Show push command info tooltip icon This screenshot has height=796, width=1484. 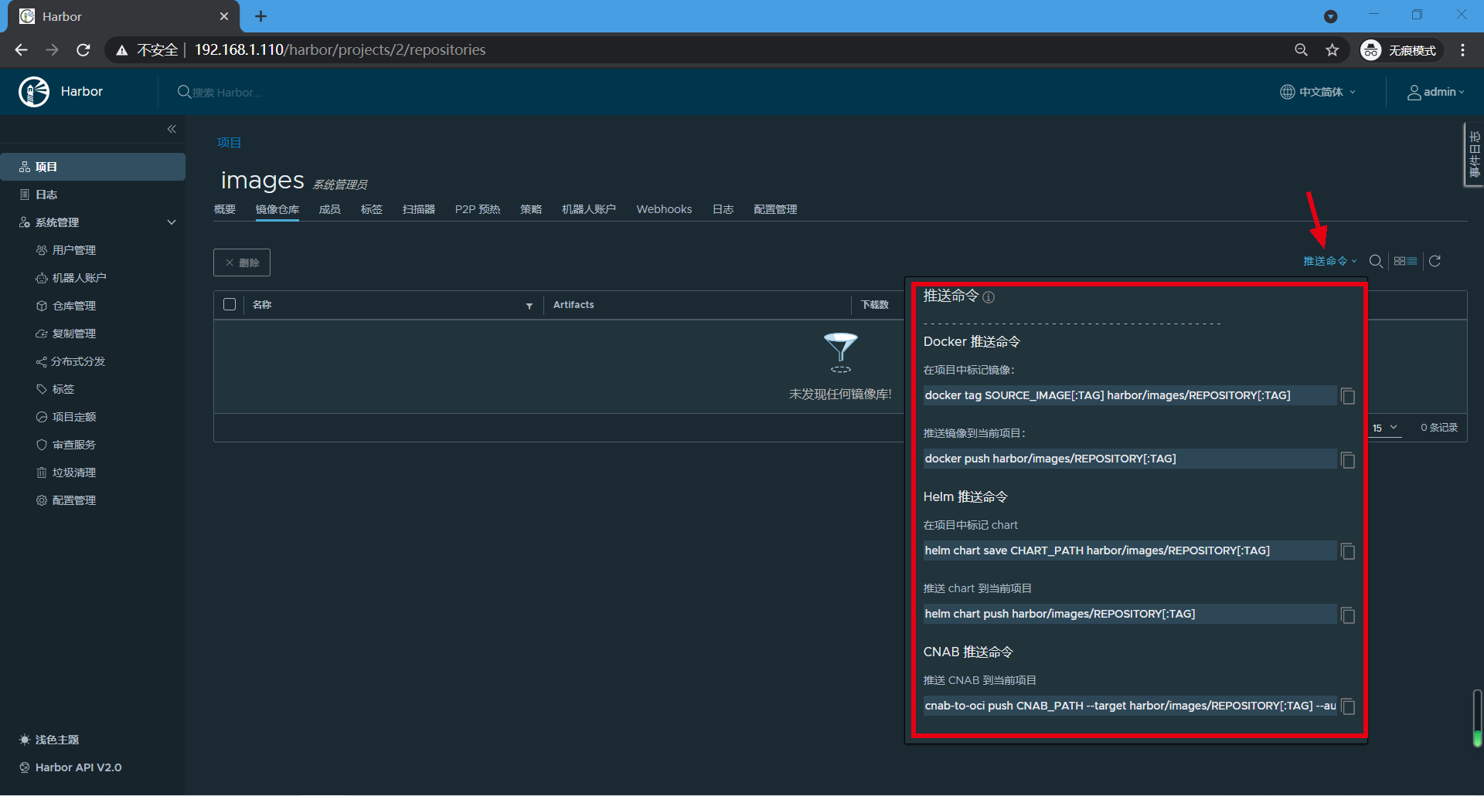989,297
